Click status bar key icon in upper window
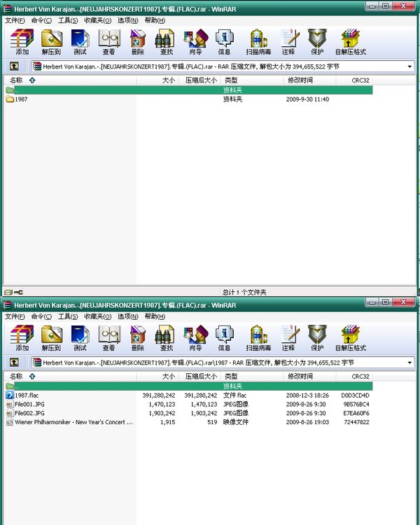The width and height of the screenshot is (420, 525). [18, 292]
